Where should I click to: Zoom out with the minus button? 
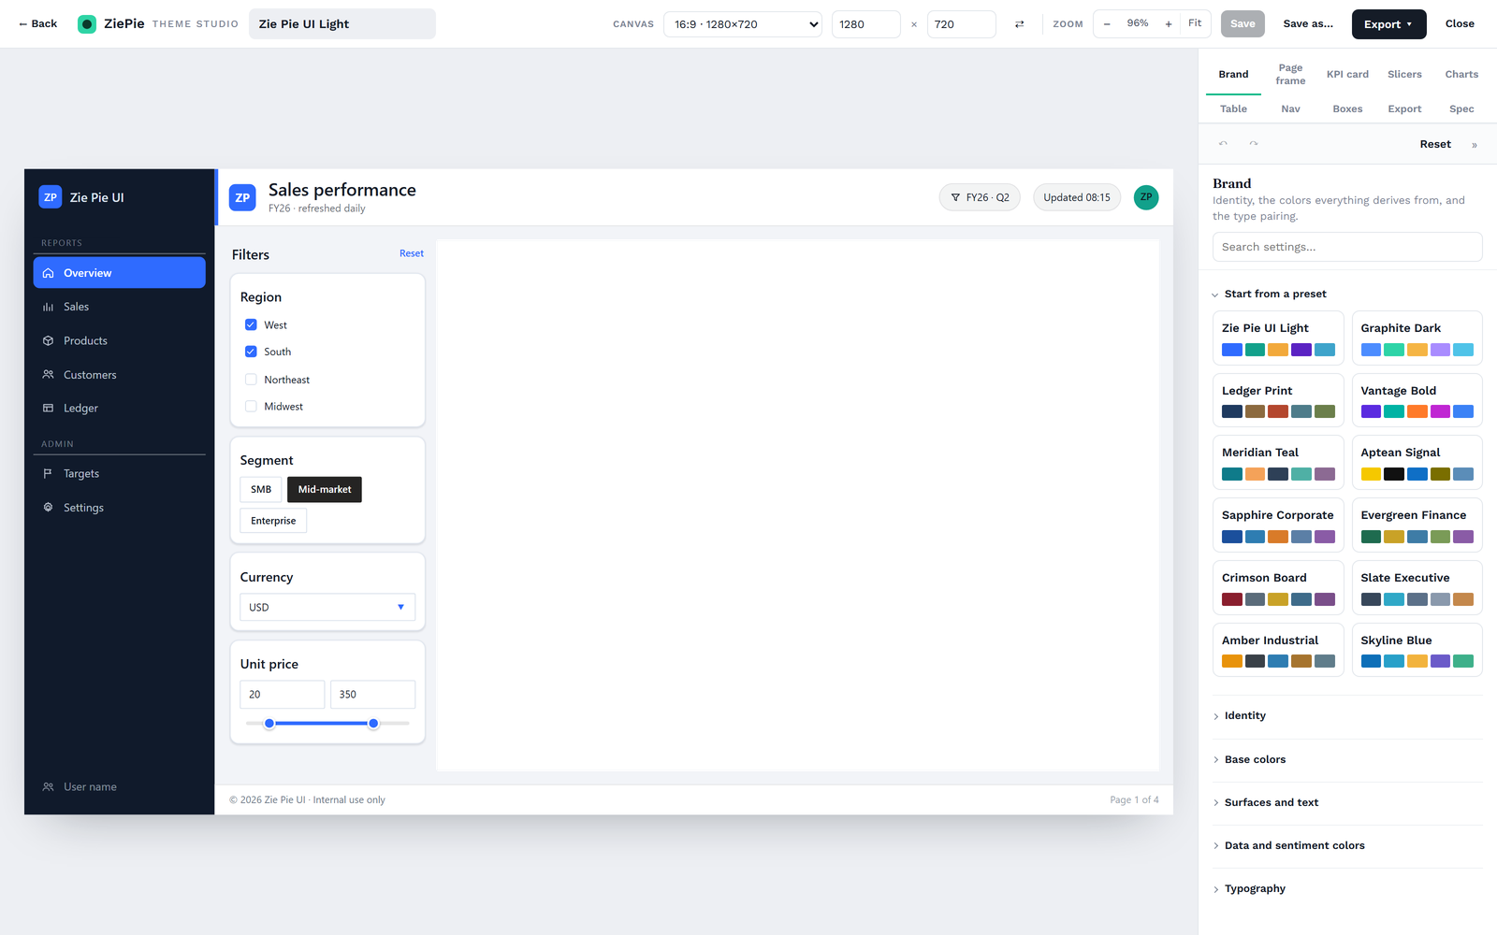(1107, 24)
